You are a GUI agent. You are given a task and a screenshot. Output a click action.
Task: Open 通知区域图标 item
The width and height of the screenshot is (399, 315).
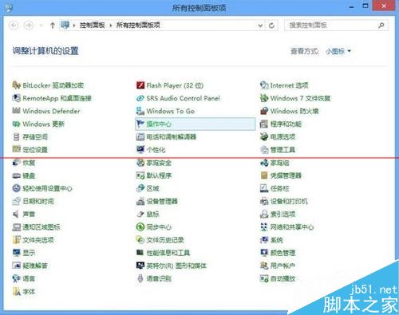tap(36, 227)
